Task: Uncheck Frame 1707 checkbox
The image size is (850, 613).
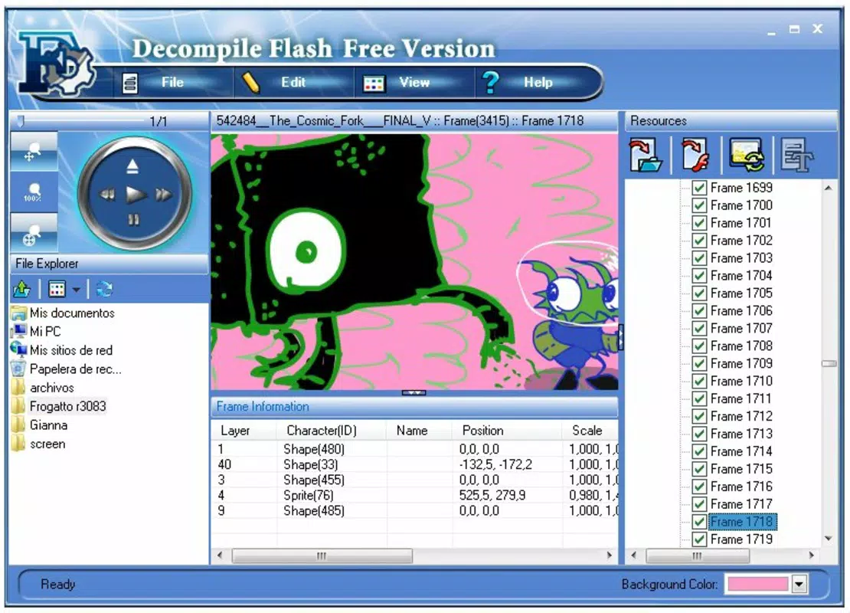Action: click(x=699, y=329)
